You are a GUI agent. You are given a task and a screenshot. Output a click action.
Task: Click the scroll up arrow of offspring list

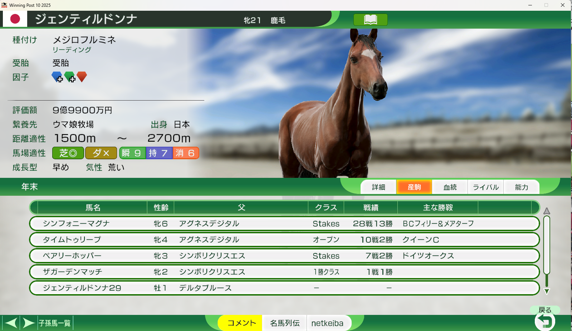tap(547, 211)
